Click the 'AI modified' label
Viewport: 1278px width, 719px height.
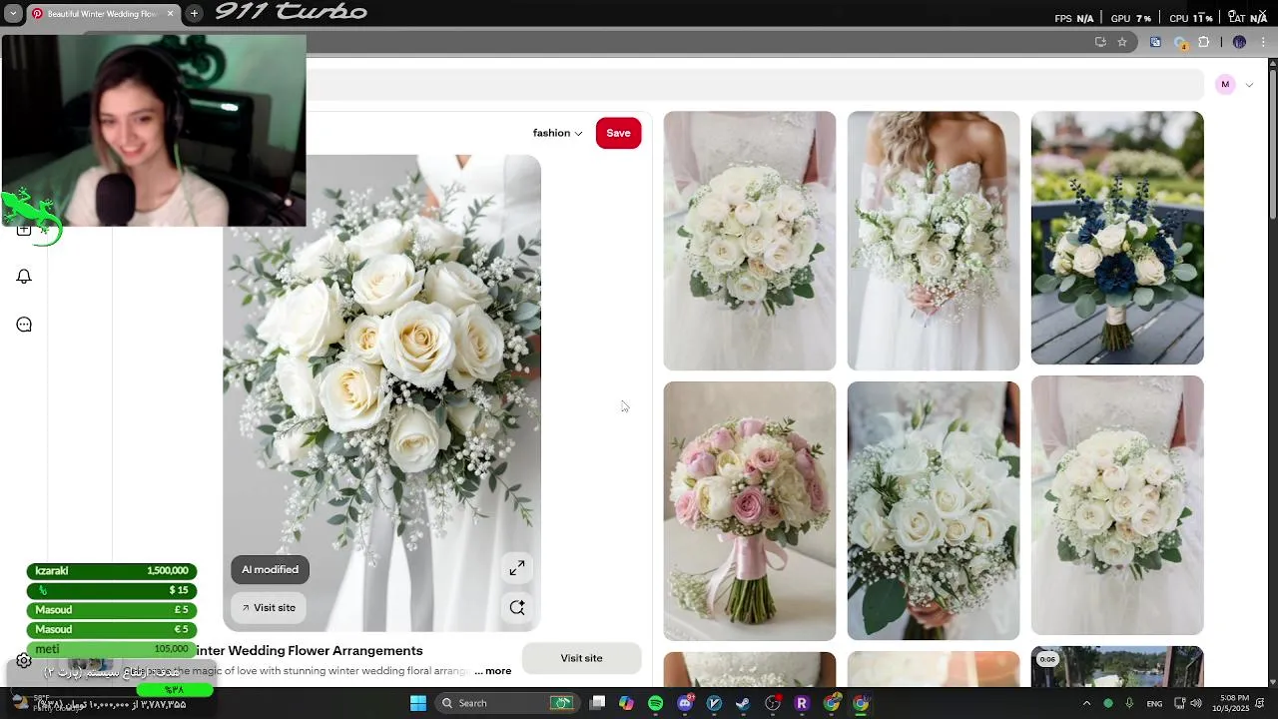tap(270, 569)
